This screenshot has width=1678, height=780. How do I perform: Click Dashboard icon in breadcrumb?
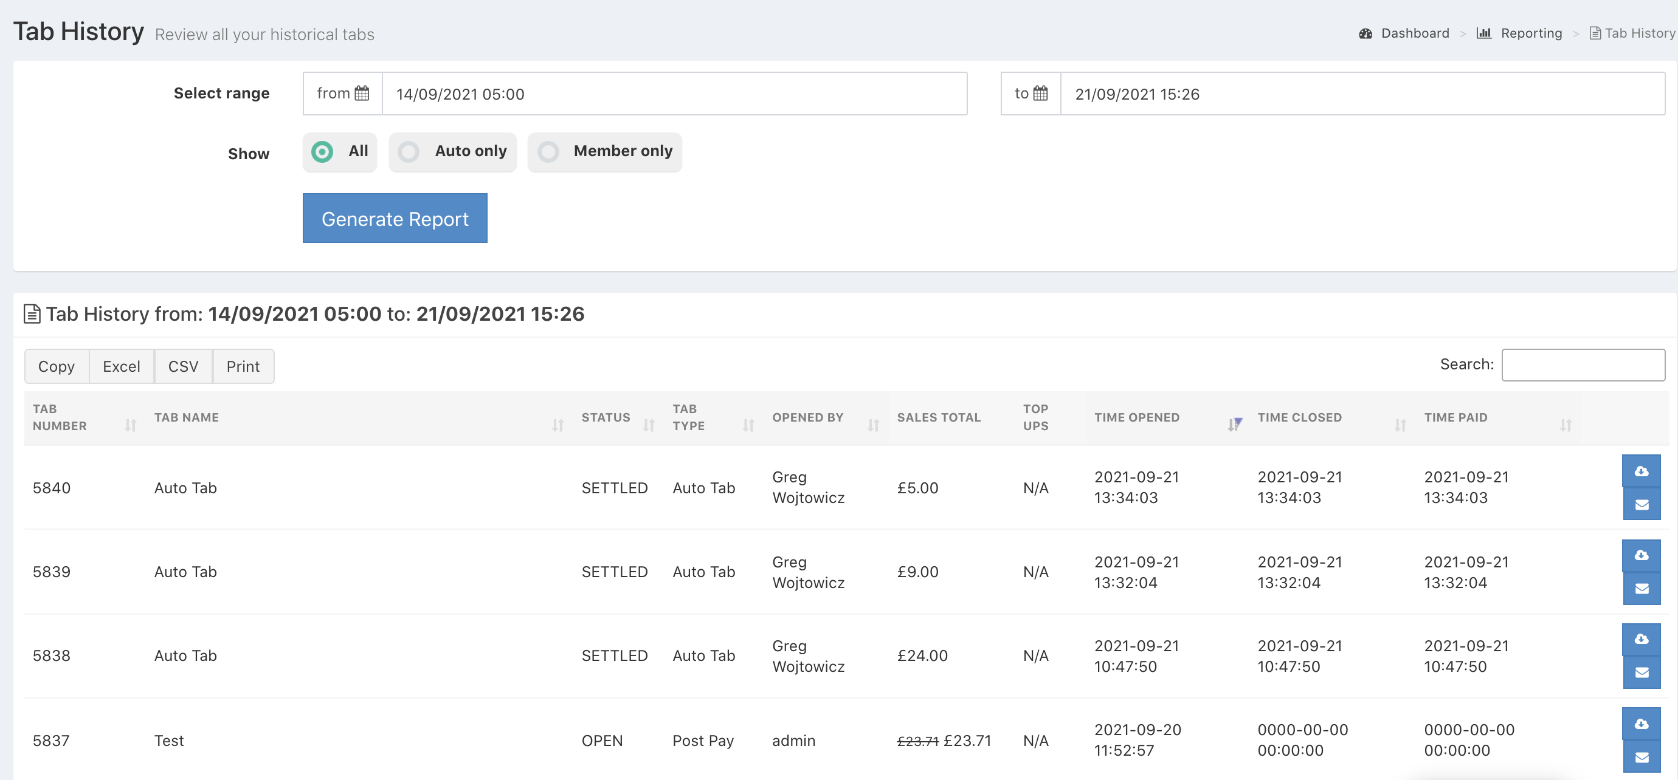1366,34
